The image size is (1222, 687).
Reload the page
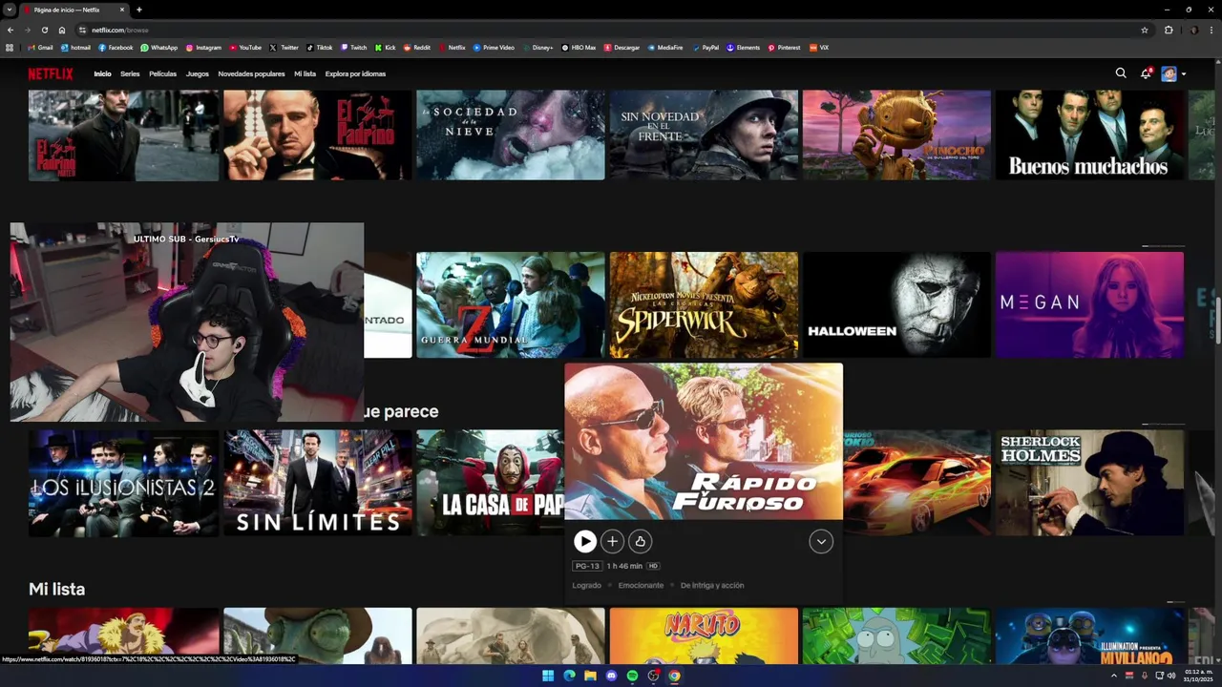(x=44, y=30)
